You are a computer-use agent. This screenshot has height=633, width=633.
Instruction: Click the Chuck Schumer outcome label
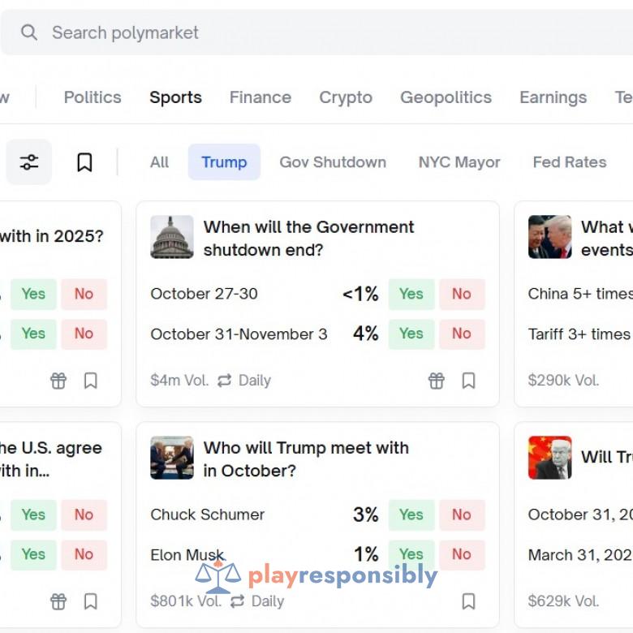[x=207, y=515]
